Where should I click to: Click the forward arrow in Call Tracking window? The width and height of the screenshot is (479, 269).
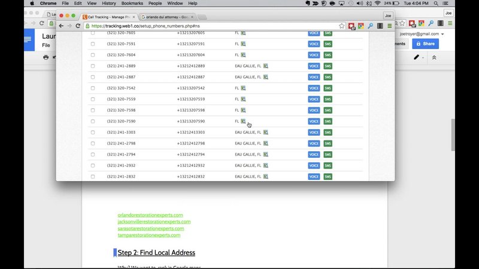tap(69, 26)
